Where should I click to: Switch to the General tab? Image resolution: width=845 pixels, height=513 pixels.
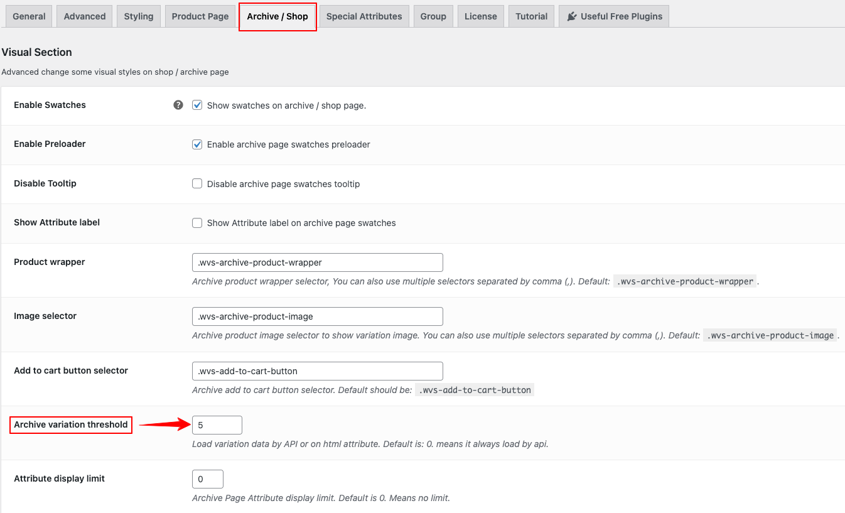[x=28, y=16]
